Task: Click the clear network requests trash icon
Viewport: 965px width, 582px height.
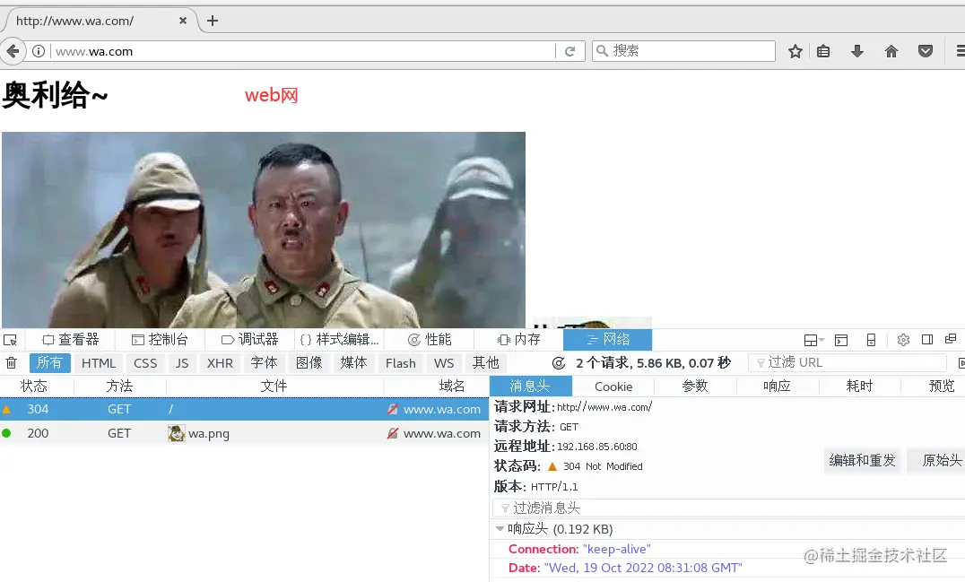Action: (x=10, y=362)
